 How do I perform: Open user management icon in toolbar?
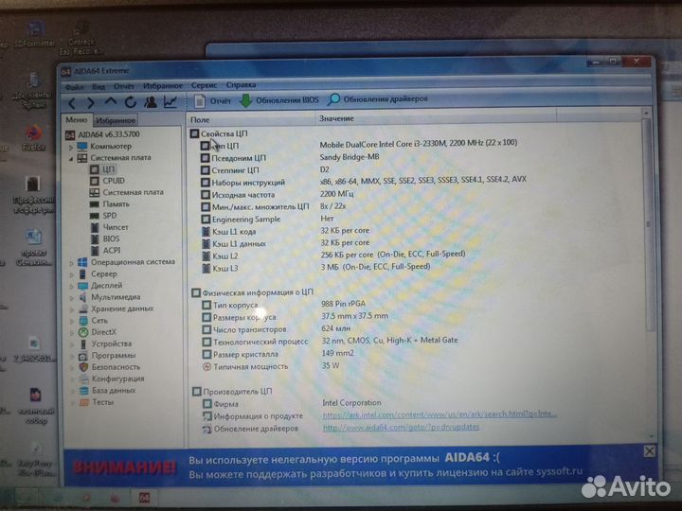151,101
